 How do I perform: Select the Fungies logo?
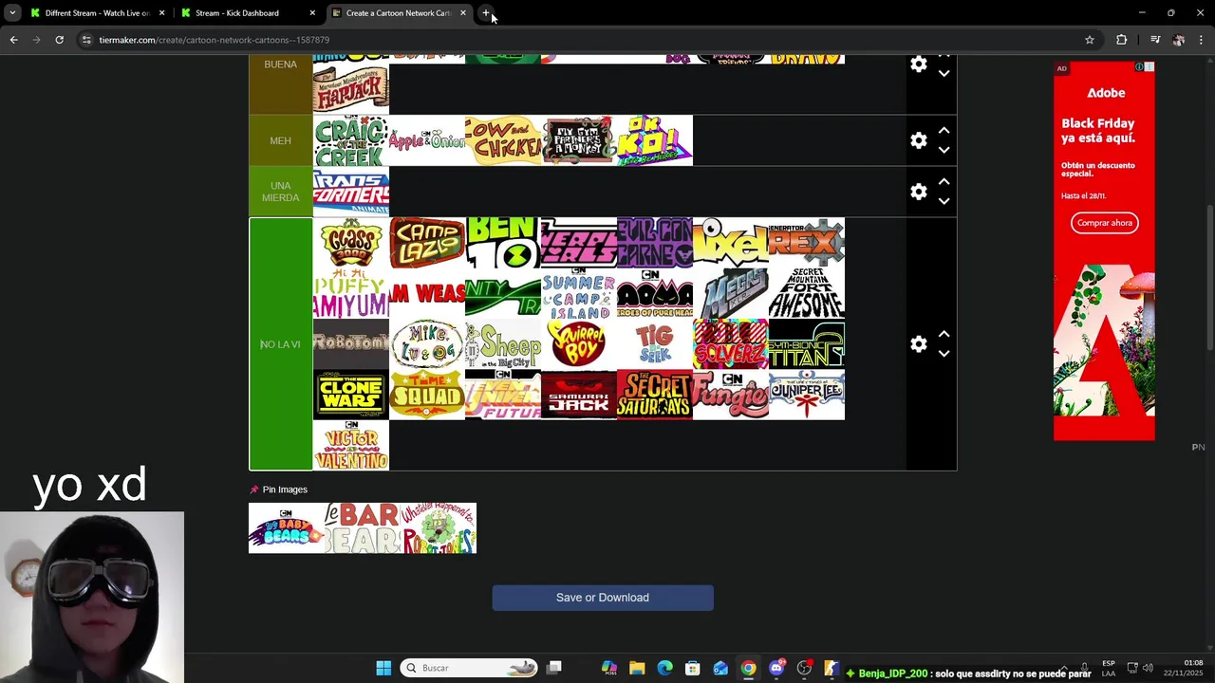731,394
